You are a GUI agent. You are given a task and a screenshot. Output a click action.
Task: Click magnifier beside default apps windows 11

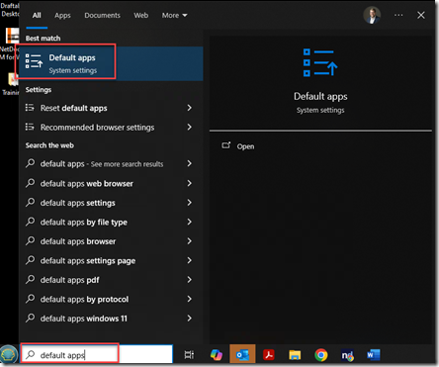click(x=30, y=319)
